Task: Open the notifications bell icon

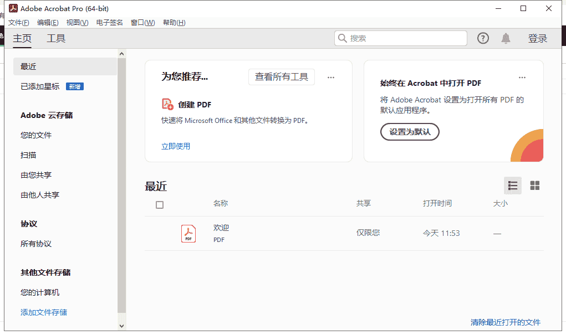Action: 506,38
